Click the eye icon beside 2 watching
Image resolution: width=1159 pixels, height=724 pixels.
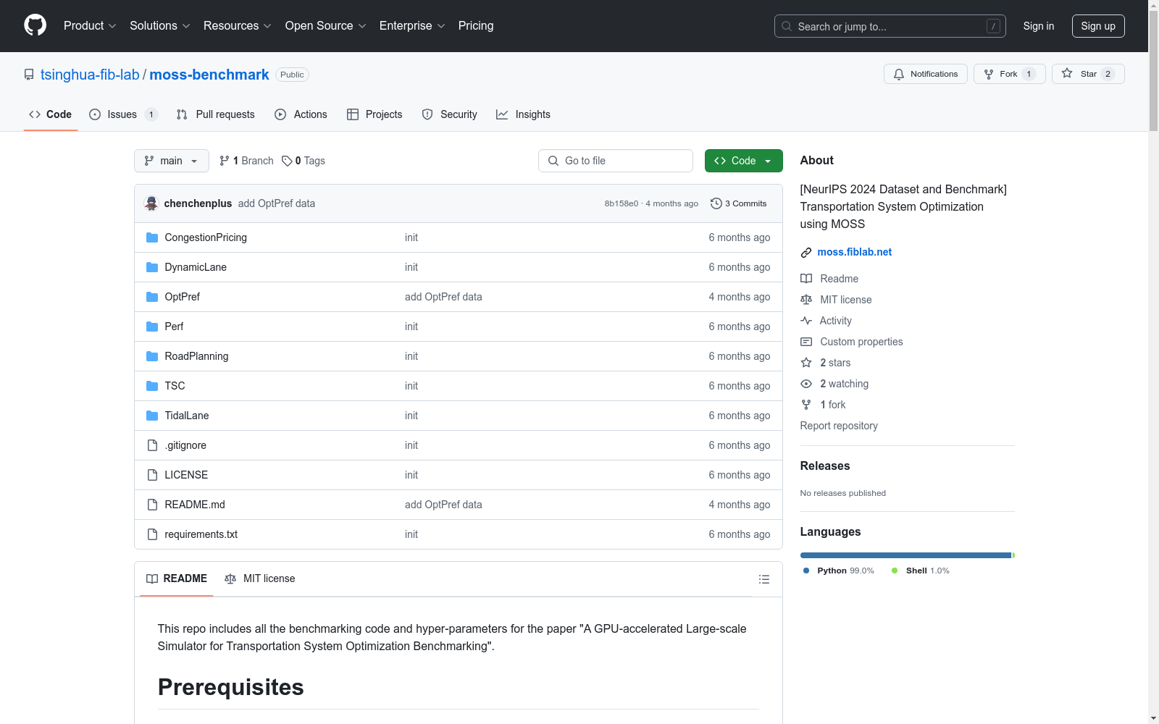point(806,384)
